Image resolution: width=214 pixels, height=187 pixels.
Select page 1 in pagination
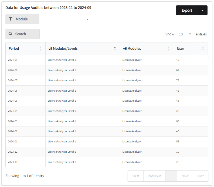click(x=171, y=176)
